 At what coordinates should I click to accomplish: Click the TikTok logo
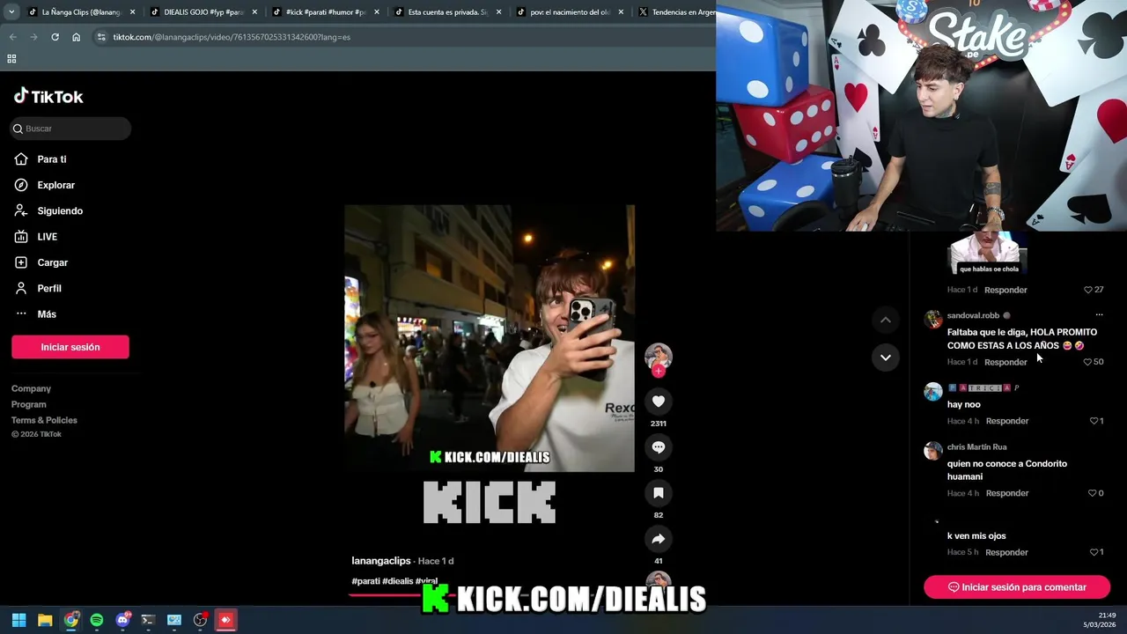pyautogui.click(x=48, y=96)
